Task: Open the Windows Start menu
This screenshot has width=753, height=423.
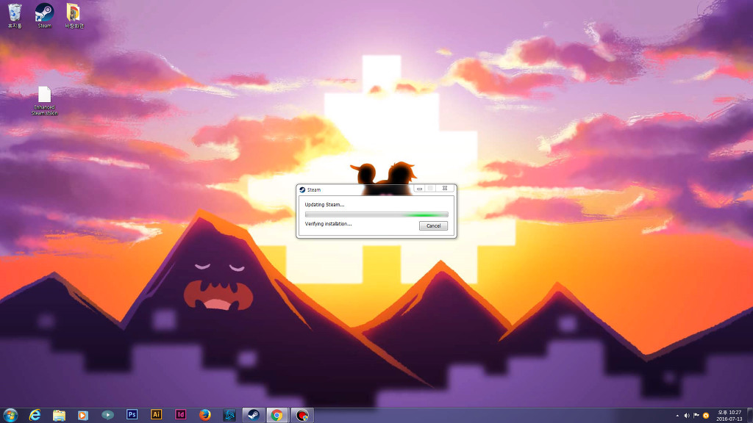Action: pos(10,415)
